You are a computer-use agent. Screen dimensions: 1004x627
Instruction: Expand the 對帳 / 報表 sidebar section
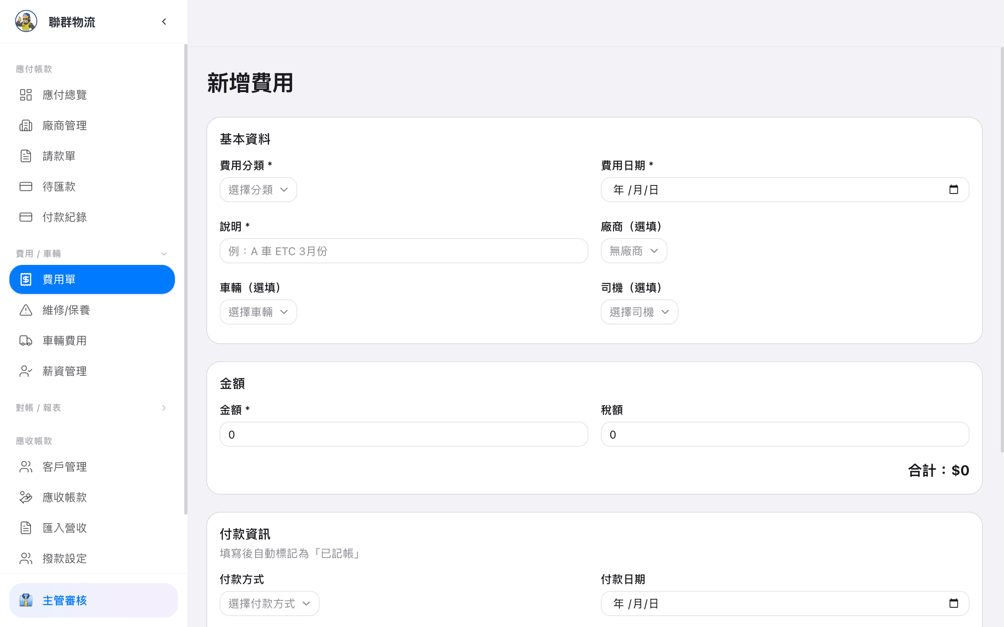pos(164,408)
